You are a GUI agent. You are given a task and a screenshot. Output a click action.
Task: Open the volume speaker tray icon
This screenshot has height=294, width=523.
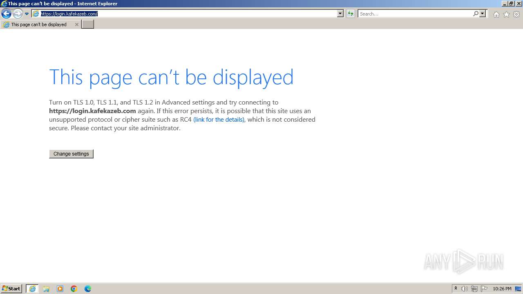[x=465, y=289]
